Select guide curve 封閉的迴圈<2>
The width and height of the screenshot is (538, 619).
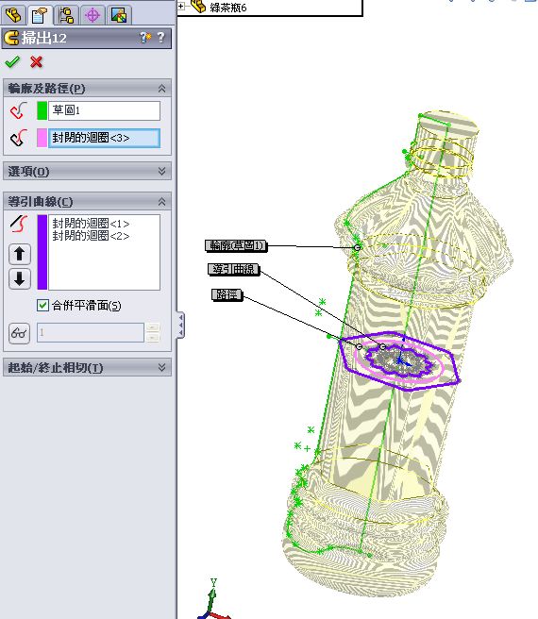pyautogui.click(x=91, y=236)
